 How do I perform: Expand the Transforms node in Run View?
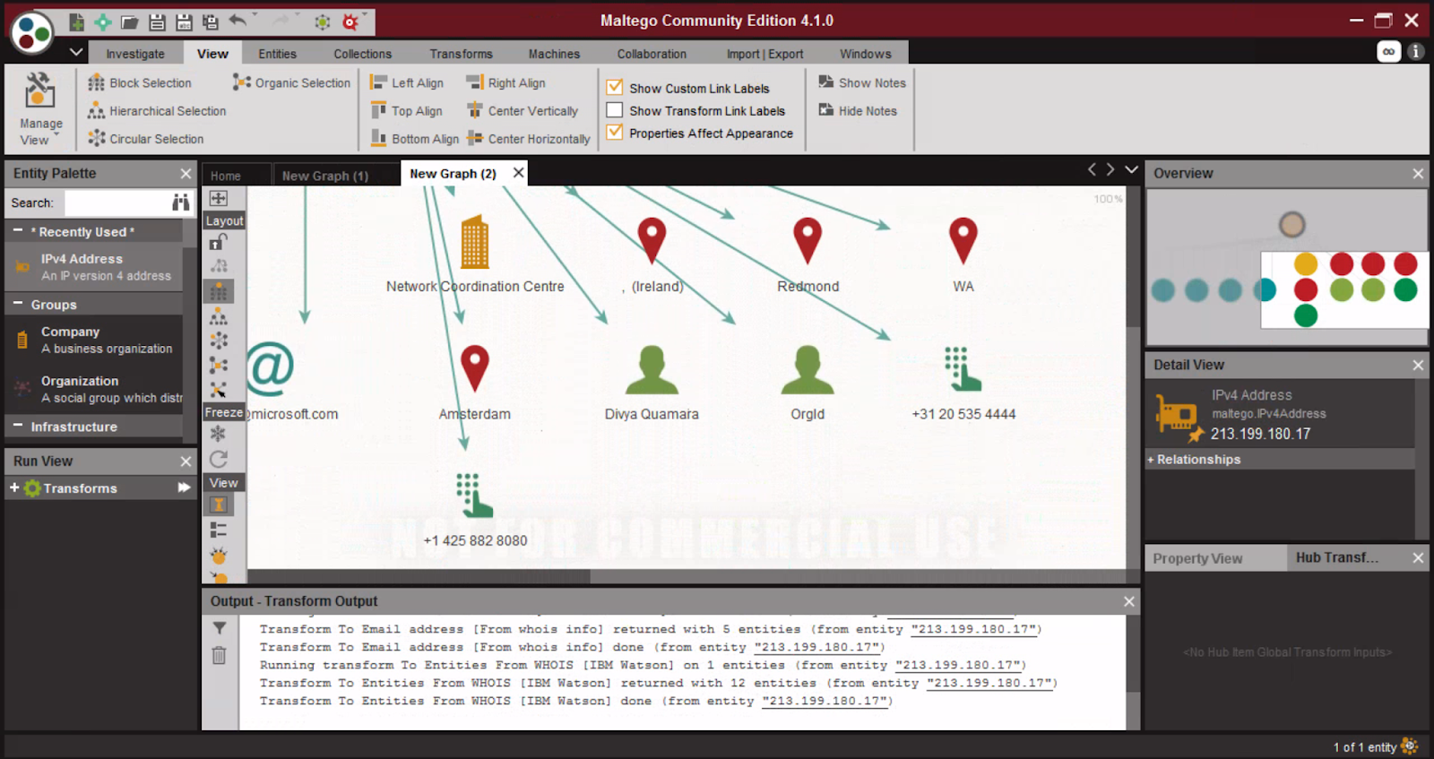click(x=14, y=487)
